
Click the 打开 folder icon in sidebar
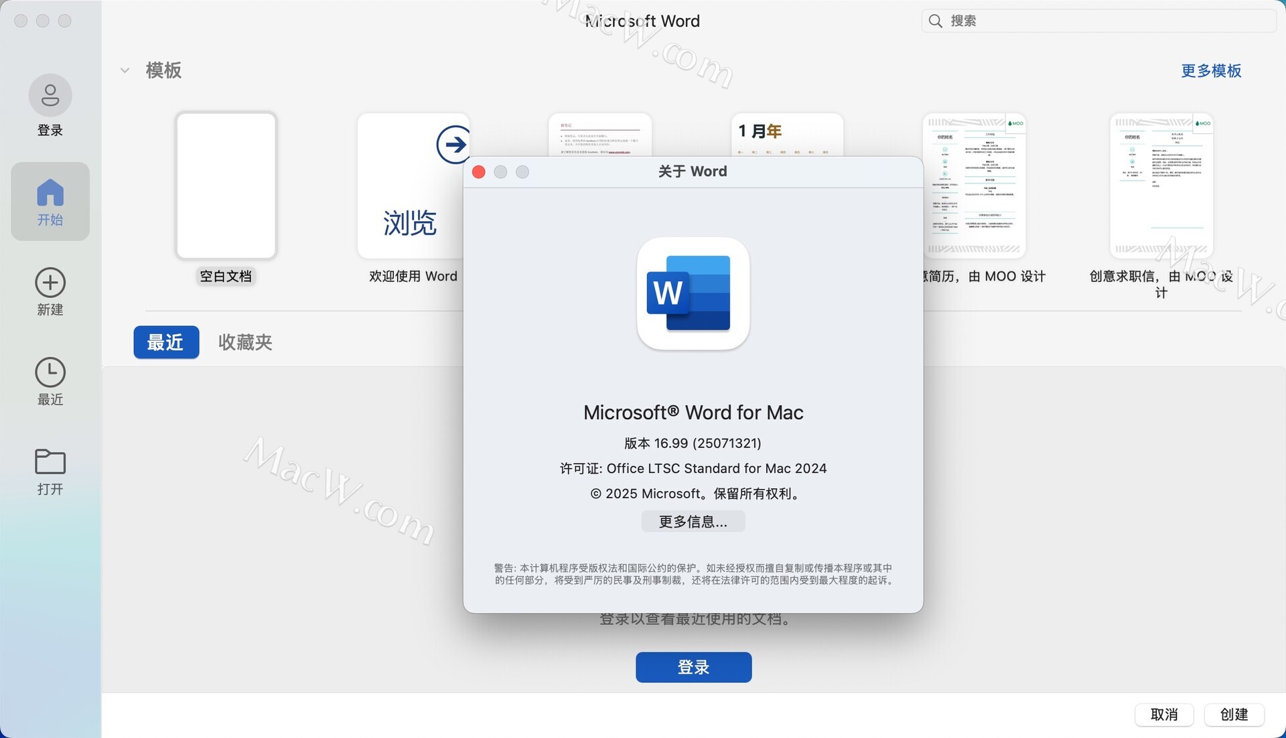point(50,461)
